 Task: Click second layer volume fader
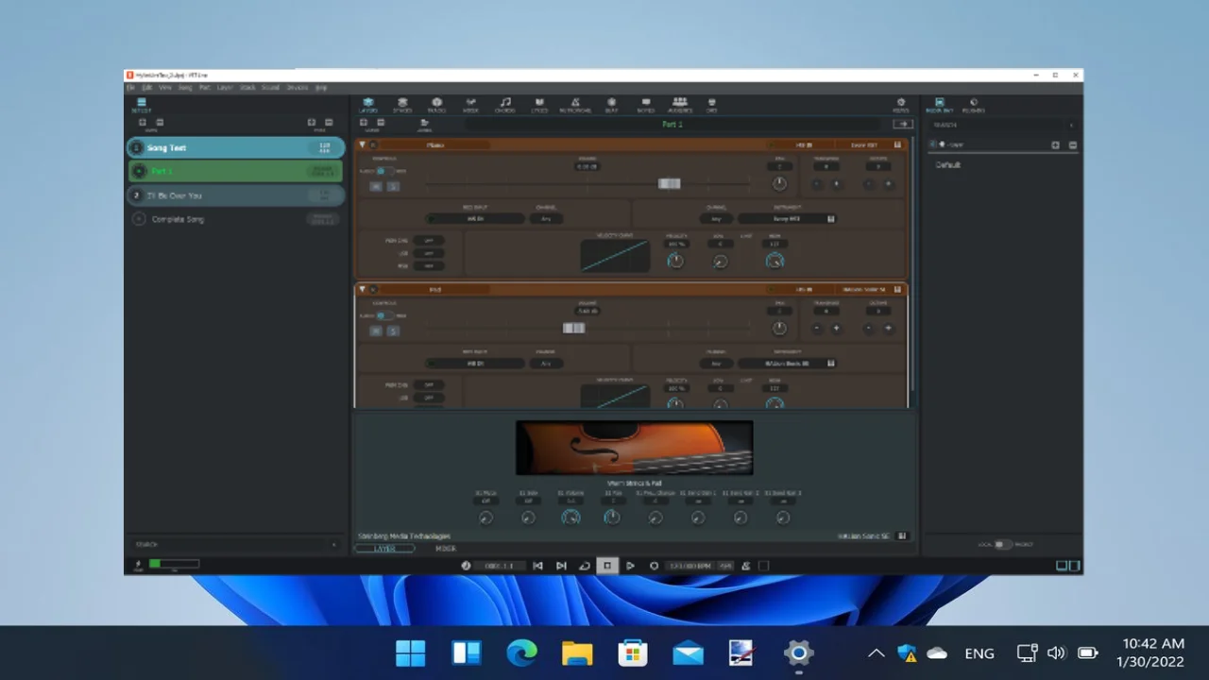click(573, 328)
